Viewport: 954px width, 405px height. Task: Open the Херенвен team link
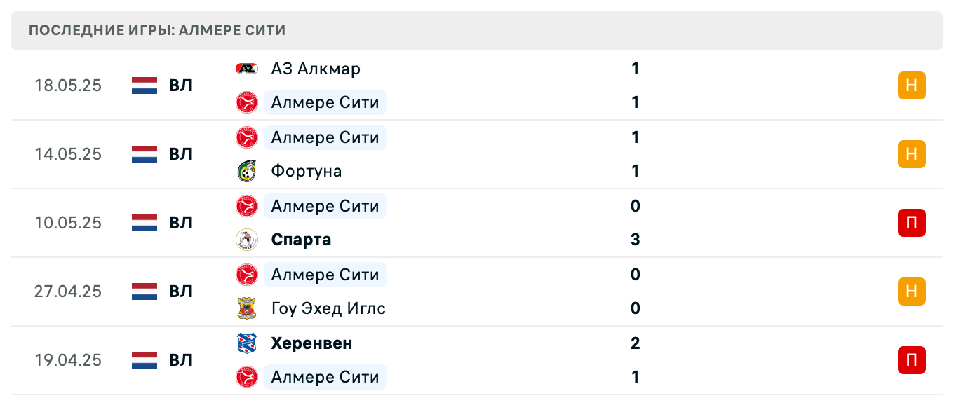(311, 343)
